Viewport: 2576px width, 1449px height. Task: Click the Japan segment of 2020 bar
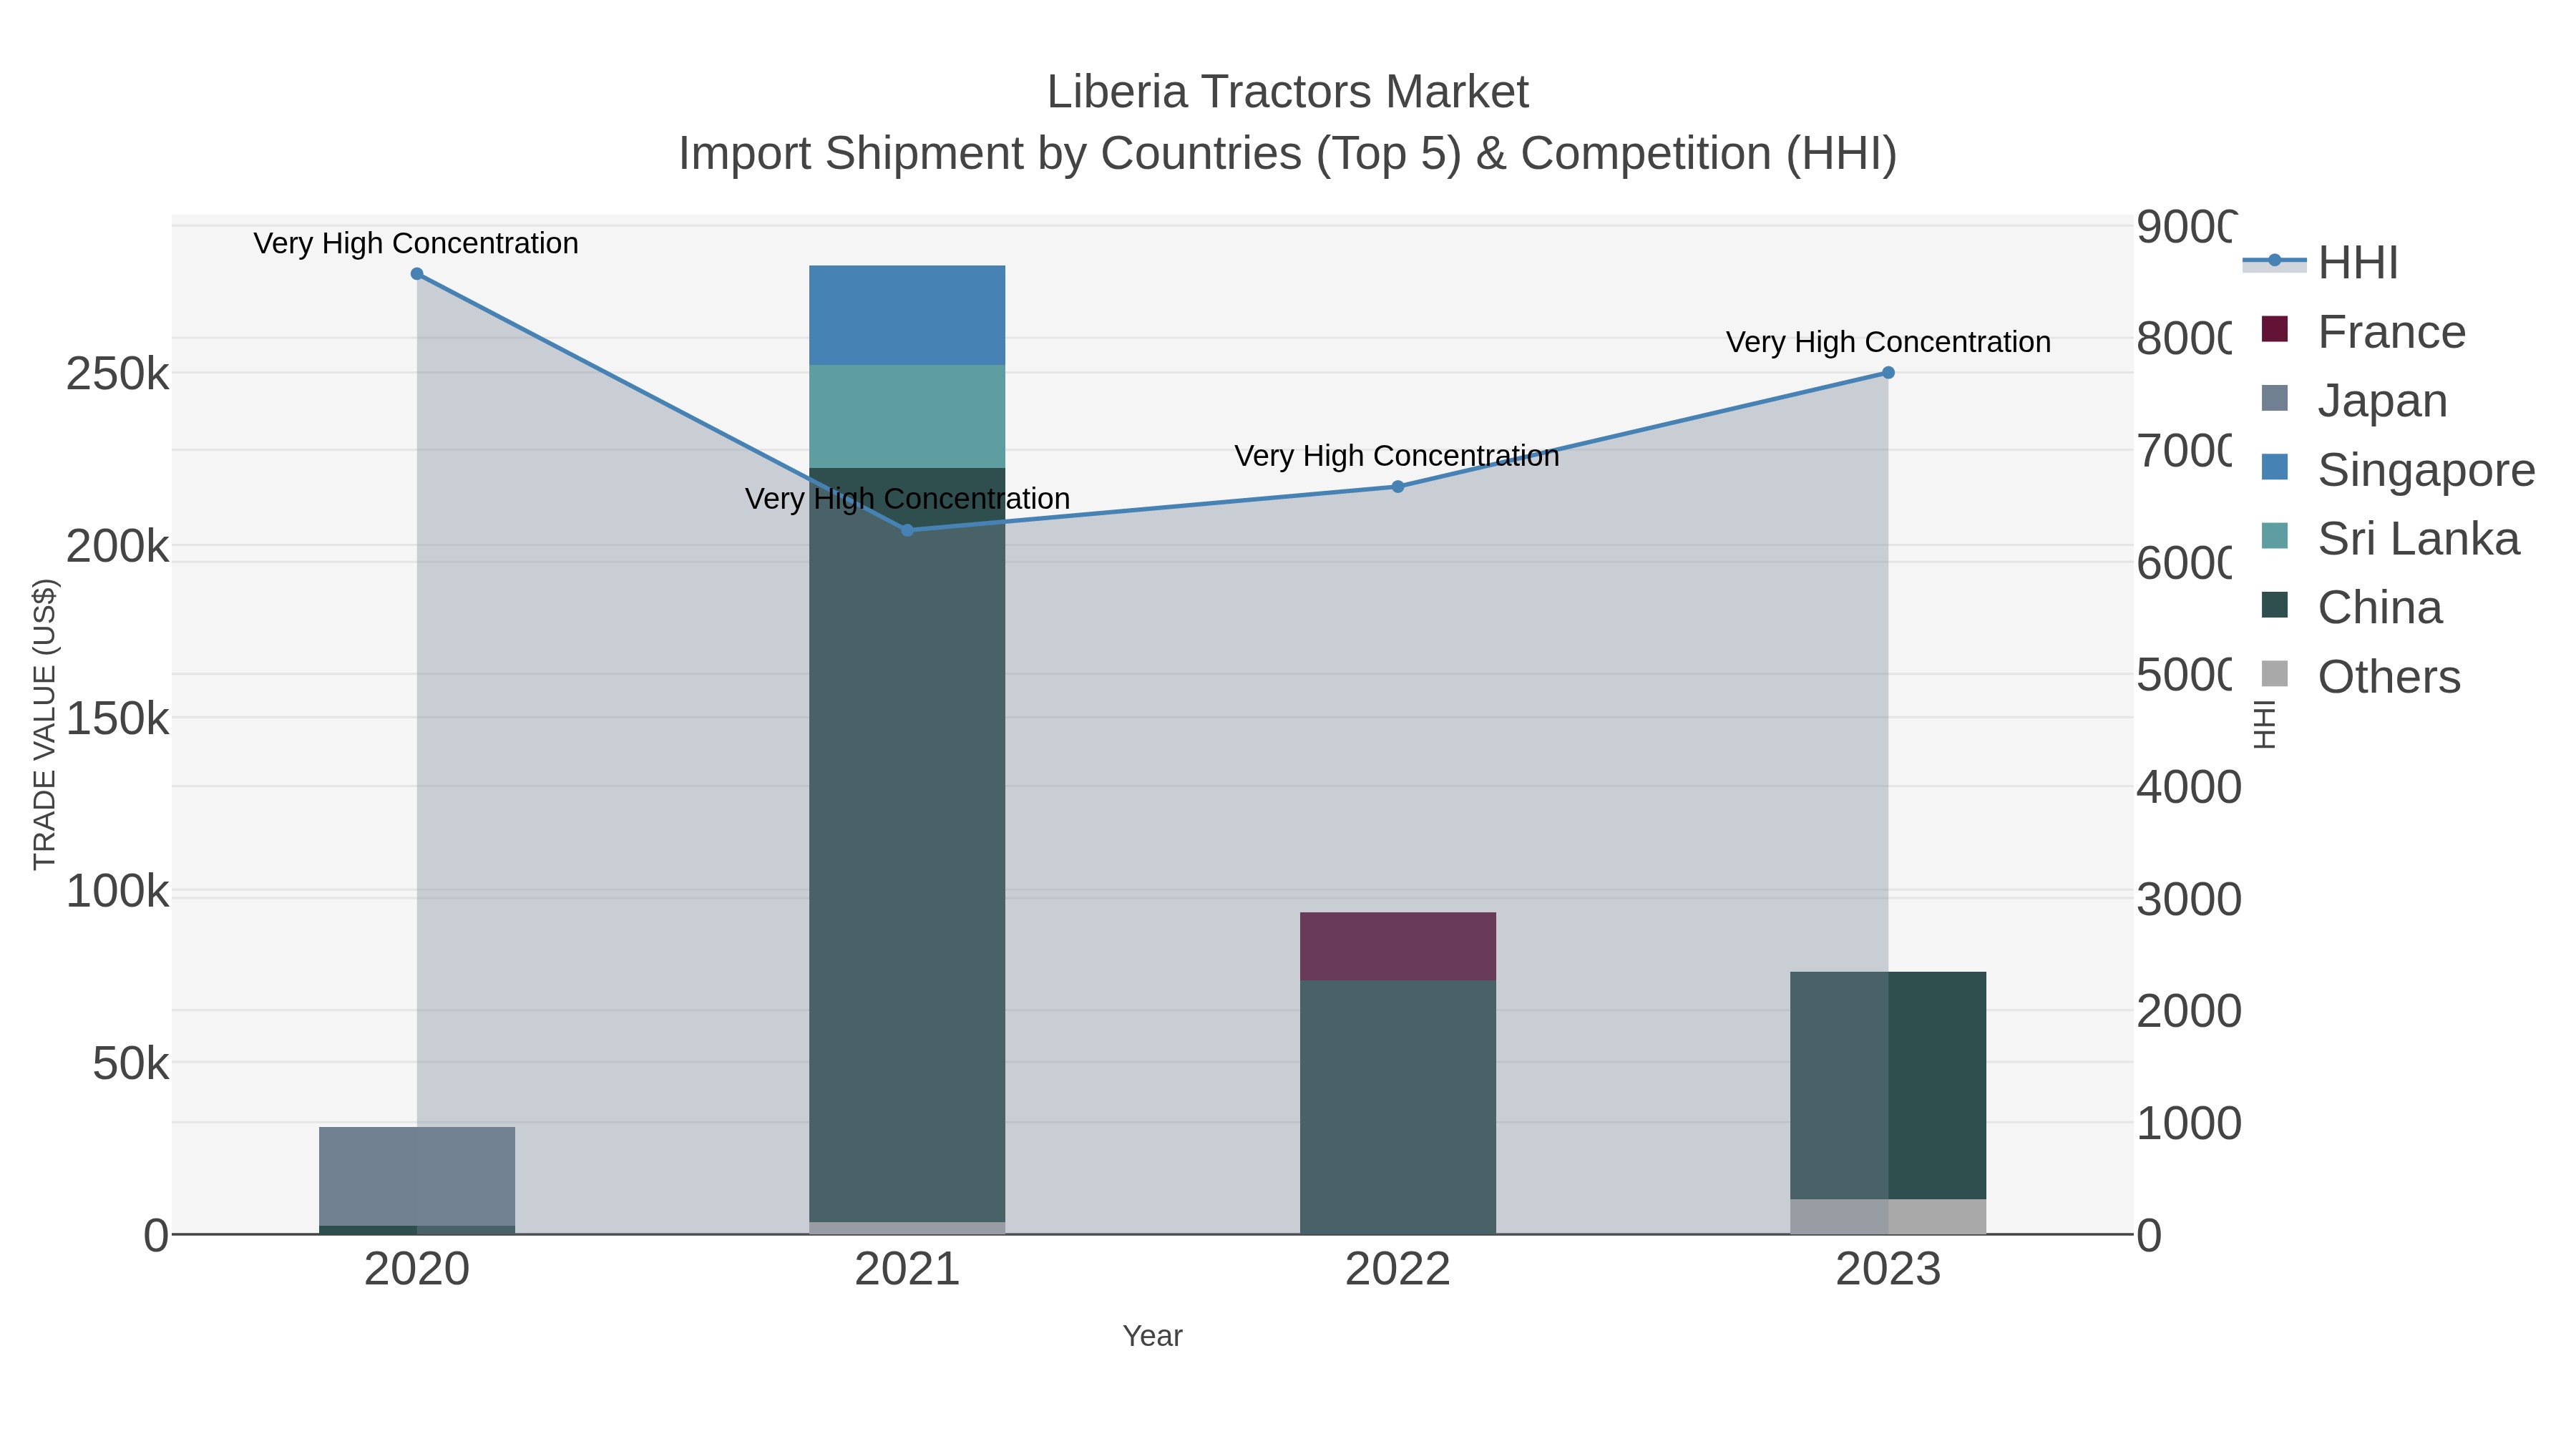point(417,1176)
